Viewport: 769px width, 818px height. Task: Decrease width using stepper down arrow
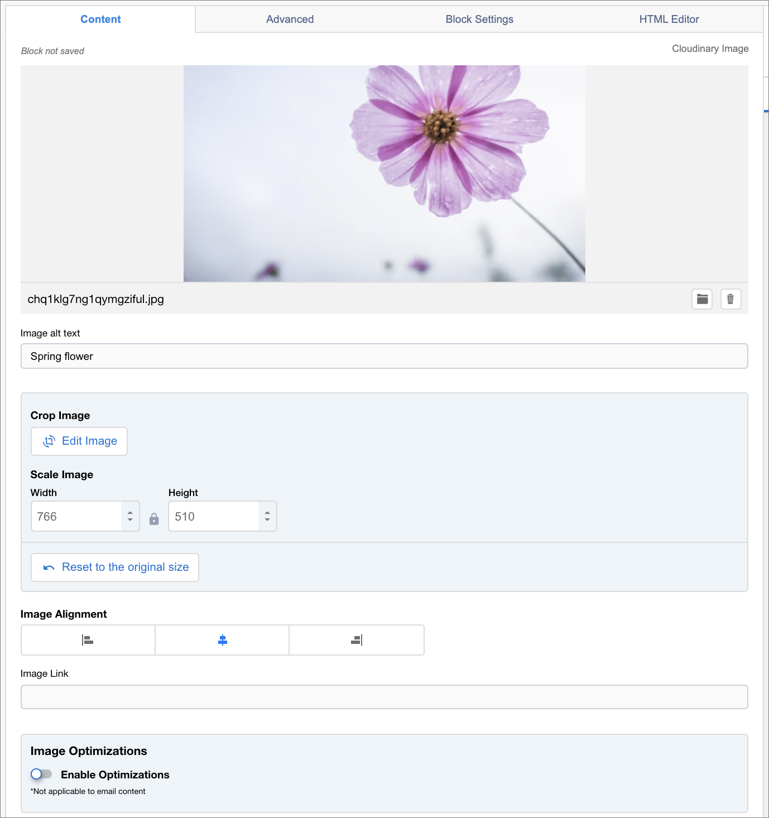130,520
